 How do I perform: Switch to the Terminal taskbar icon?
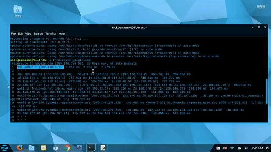coord(91,148)
